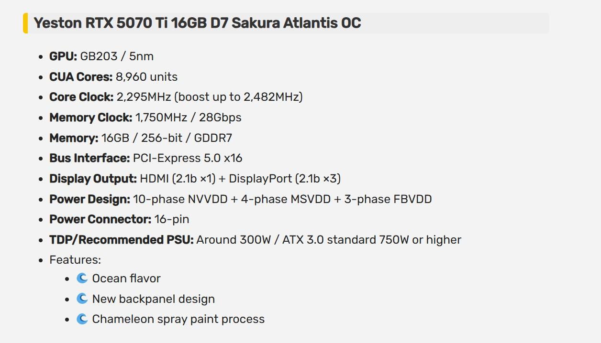Click the TDP/Recommended PSU label
Image resolution: width=601 pixels, height=343 pixels.
point(122,240)
